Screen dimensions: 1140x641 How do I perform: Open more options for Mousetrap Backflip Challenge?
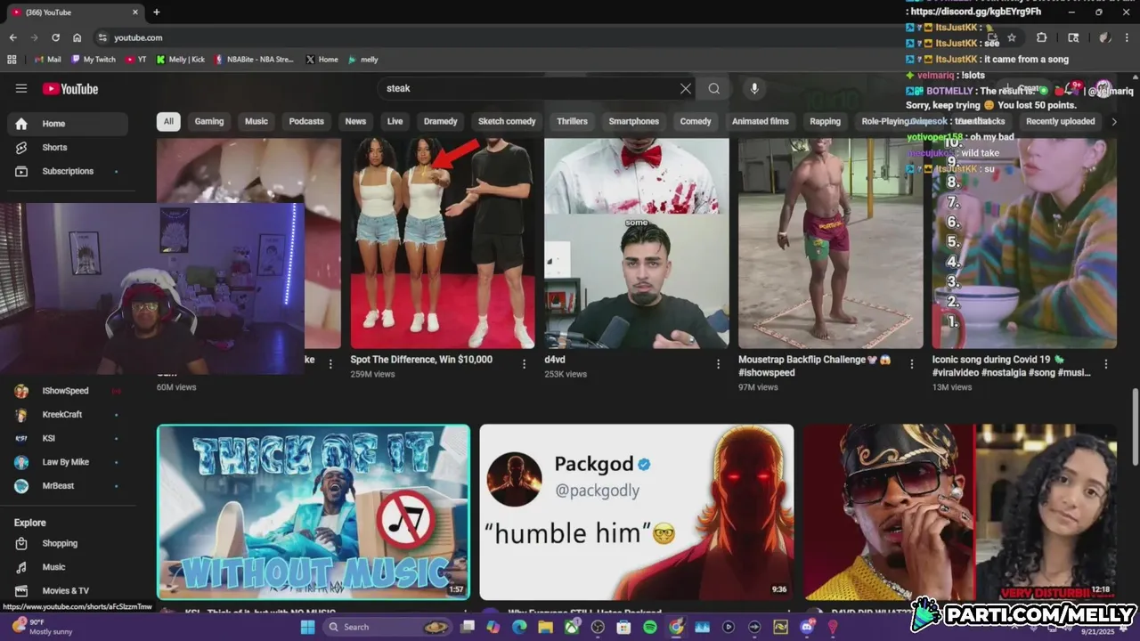911,363
